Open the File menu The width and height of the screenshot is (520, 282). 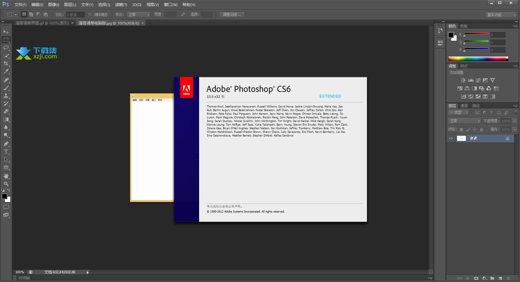pos(20,5)
